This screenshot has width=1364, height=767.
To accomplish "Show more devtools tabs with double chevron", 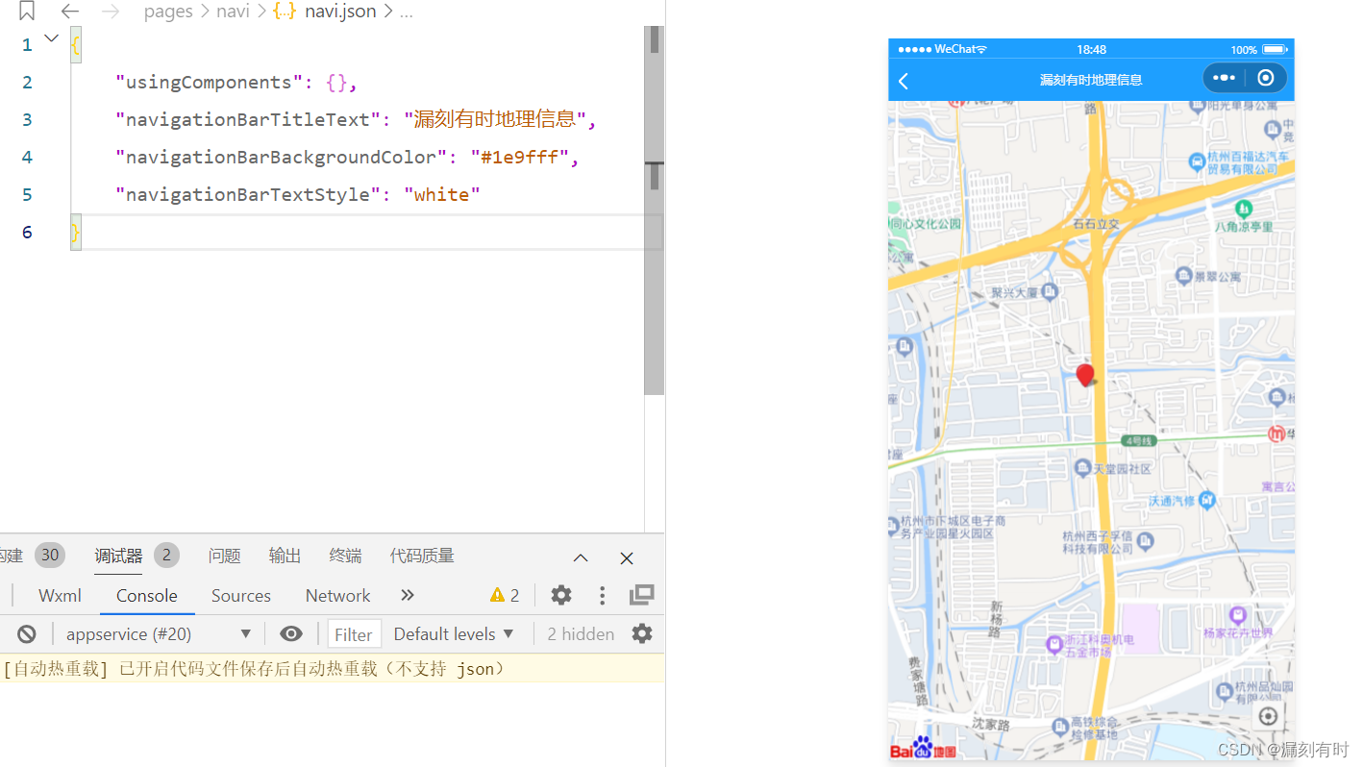I will point(408,595).
